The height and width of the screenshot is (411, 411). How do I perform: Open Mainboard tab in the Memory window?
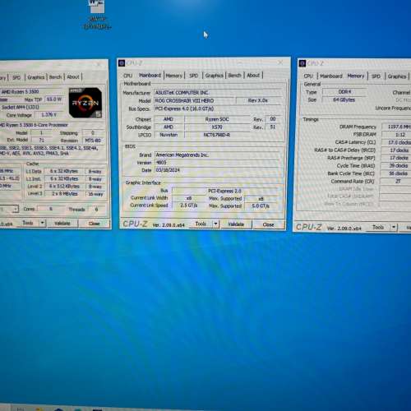coord(331,76)
